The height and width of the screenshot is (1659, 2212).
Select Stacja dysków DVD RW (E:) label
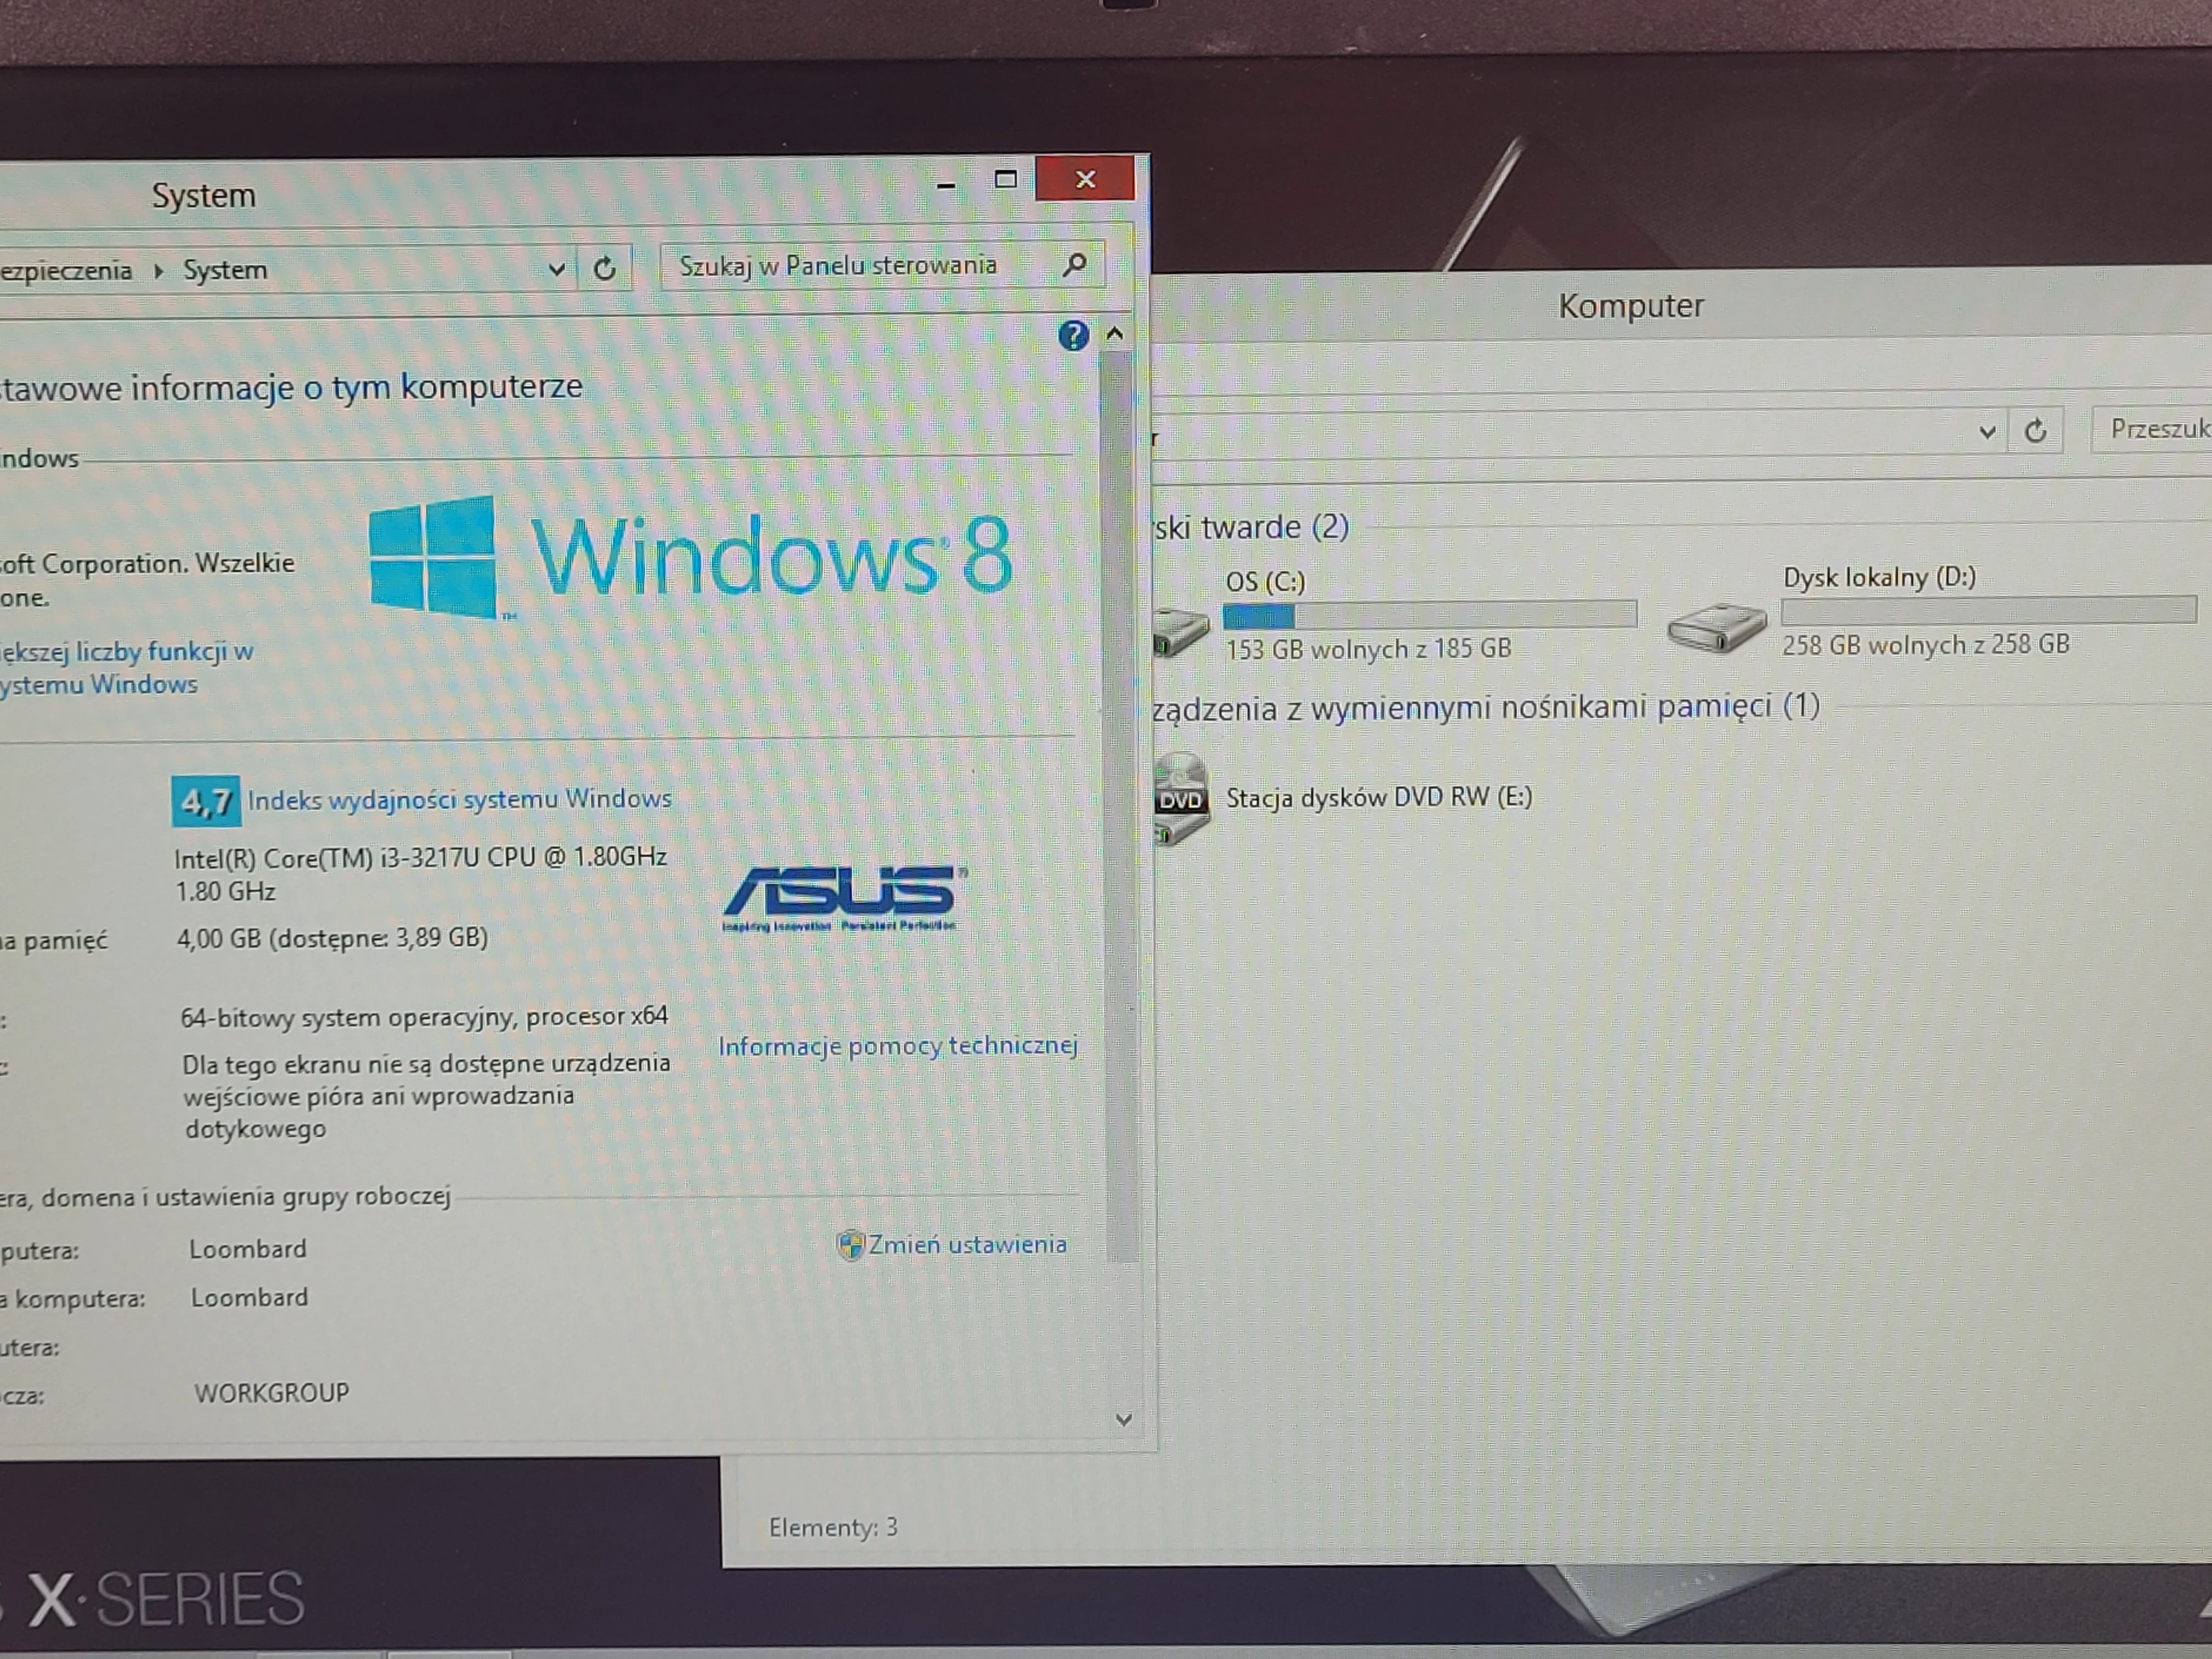[x=1379, y=797]
